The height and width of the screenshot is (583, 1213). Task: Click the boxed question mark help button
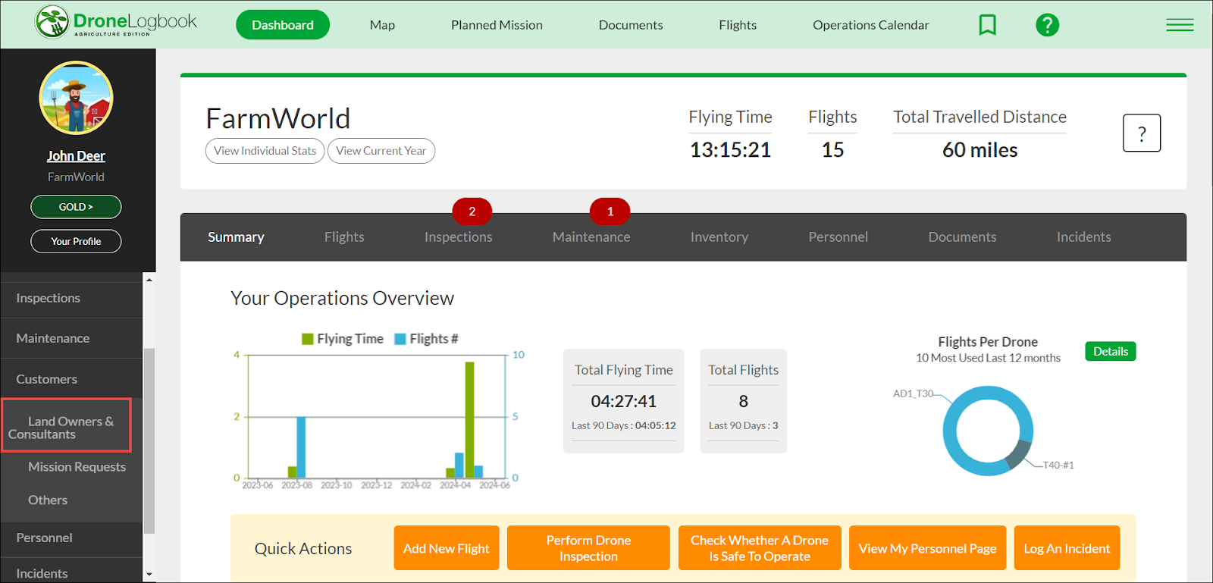coord(1141,133)
